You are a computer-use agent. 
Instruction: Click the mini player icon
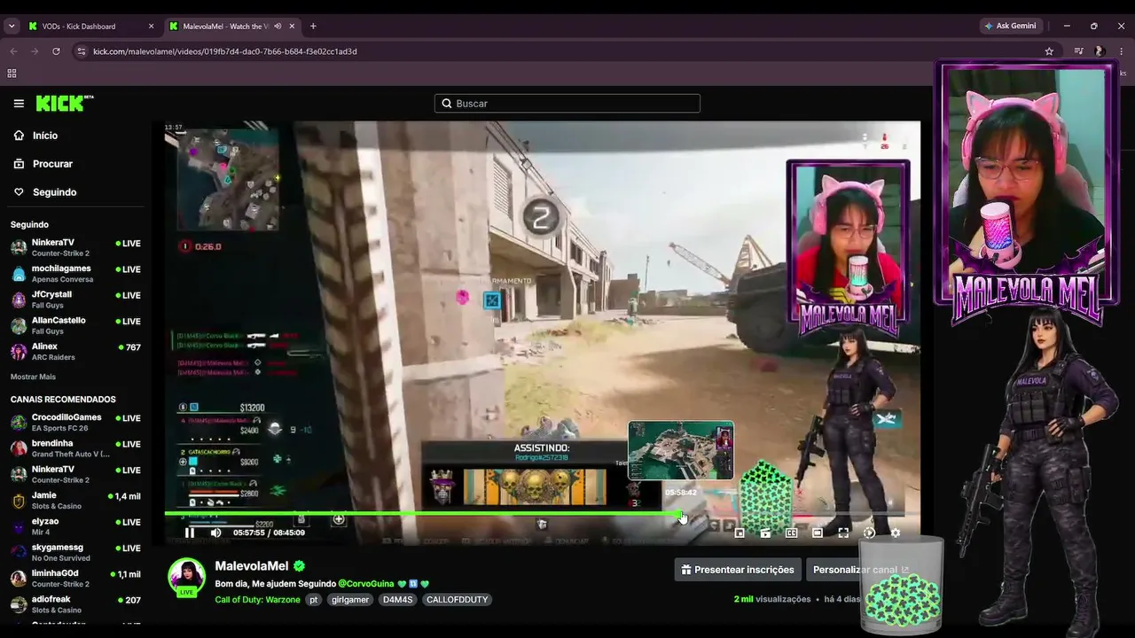pos(740,533)
